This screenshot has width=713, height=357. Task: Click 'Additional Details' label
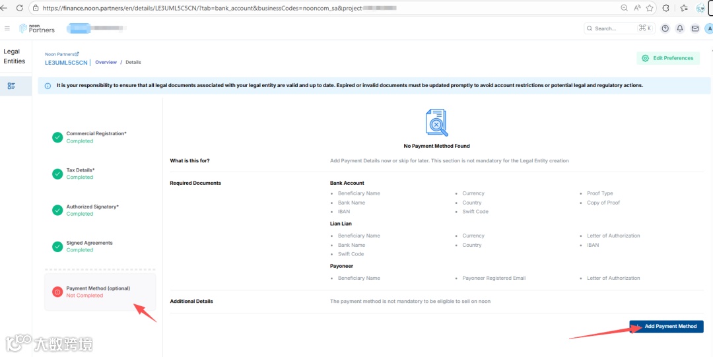point(191,301)
